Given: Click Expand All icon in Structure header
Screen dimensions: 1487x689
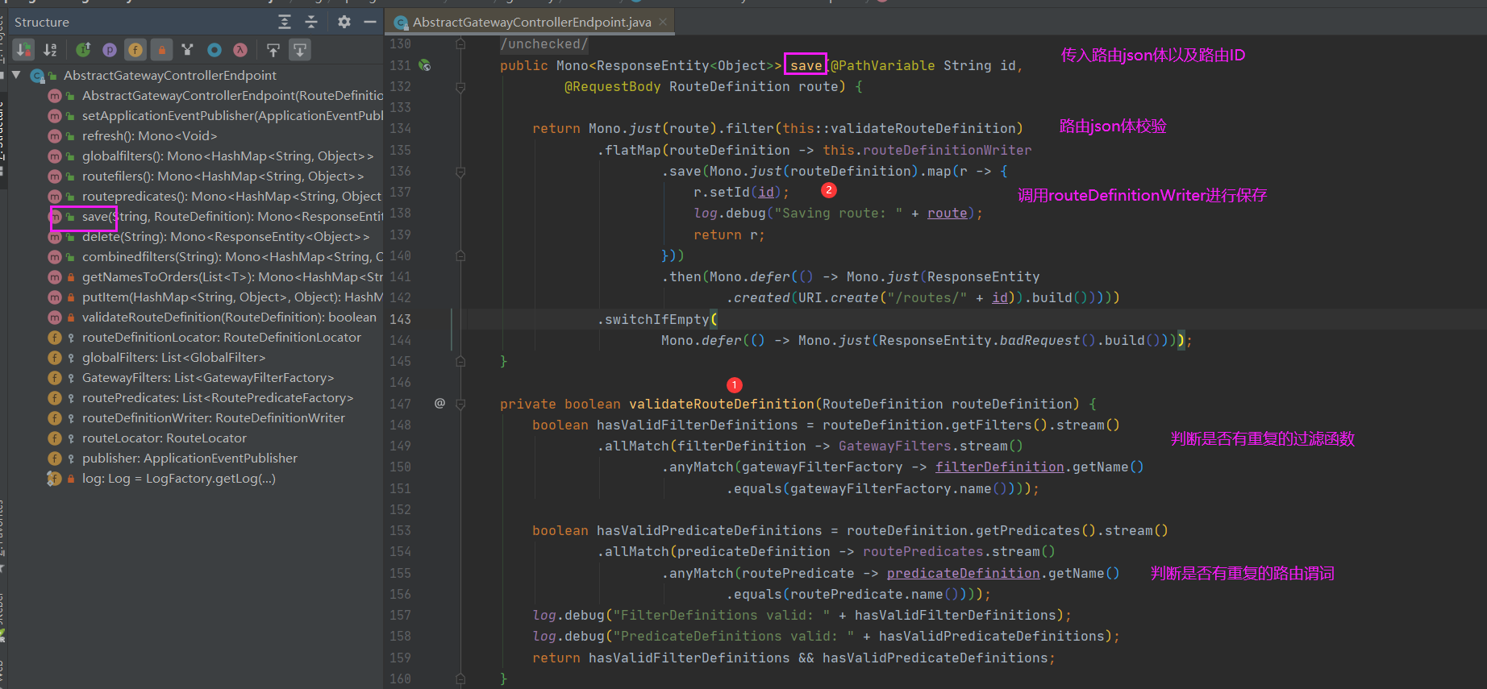Looking at the screenshot, I should click(285, 22).
